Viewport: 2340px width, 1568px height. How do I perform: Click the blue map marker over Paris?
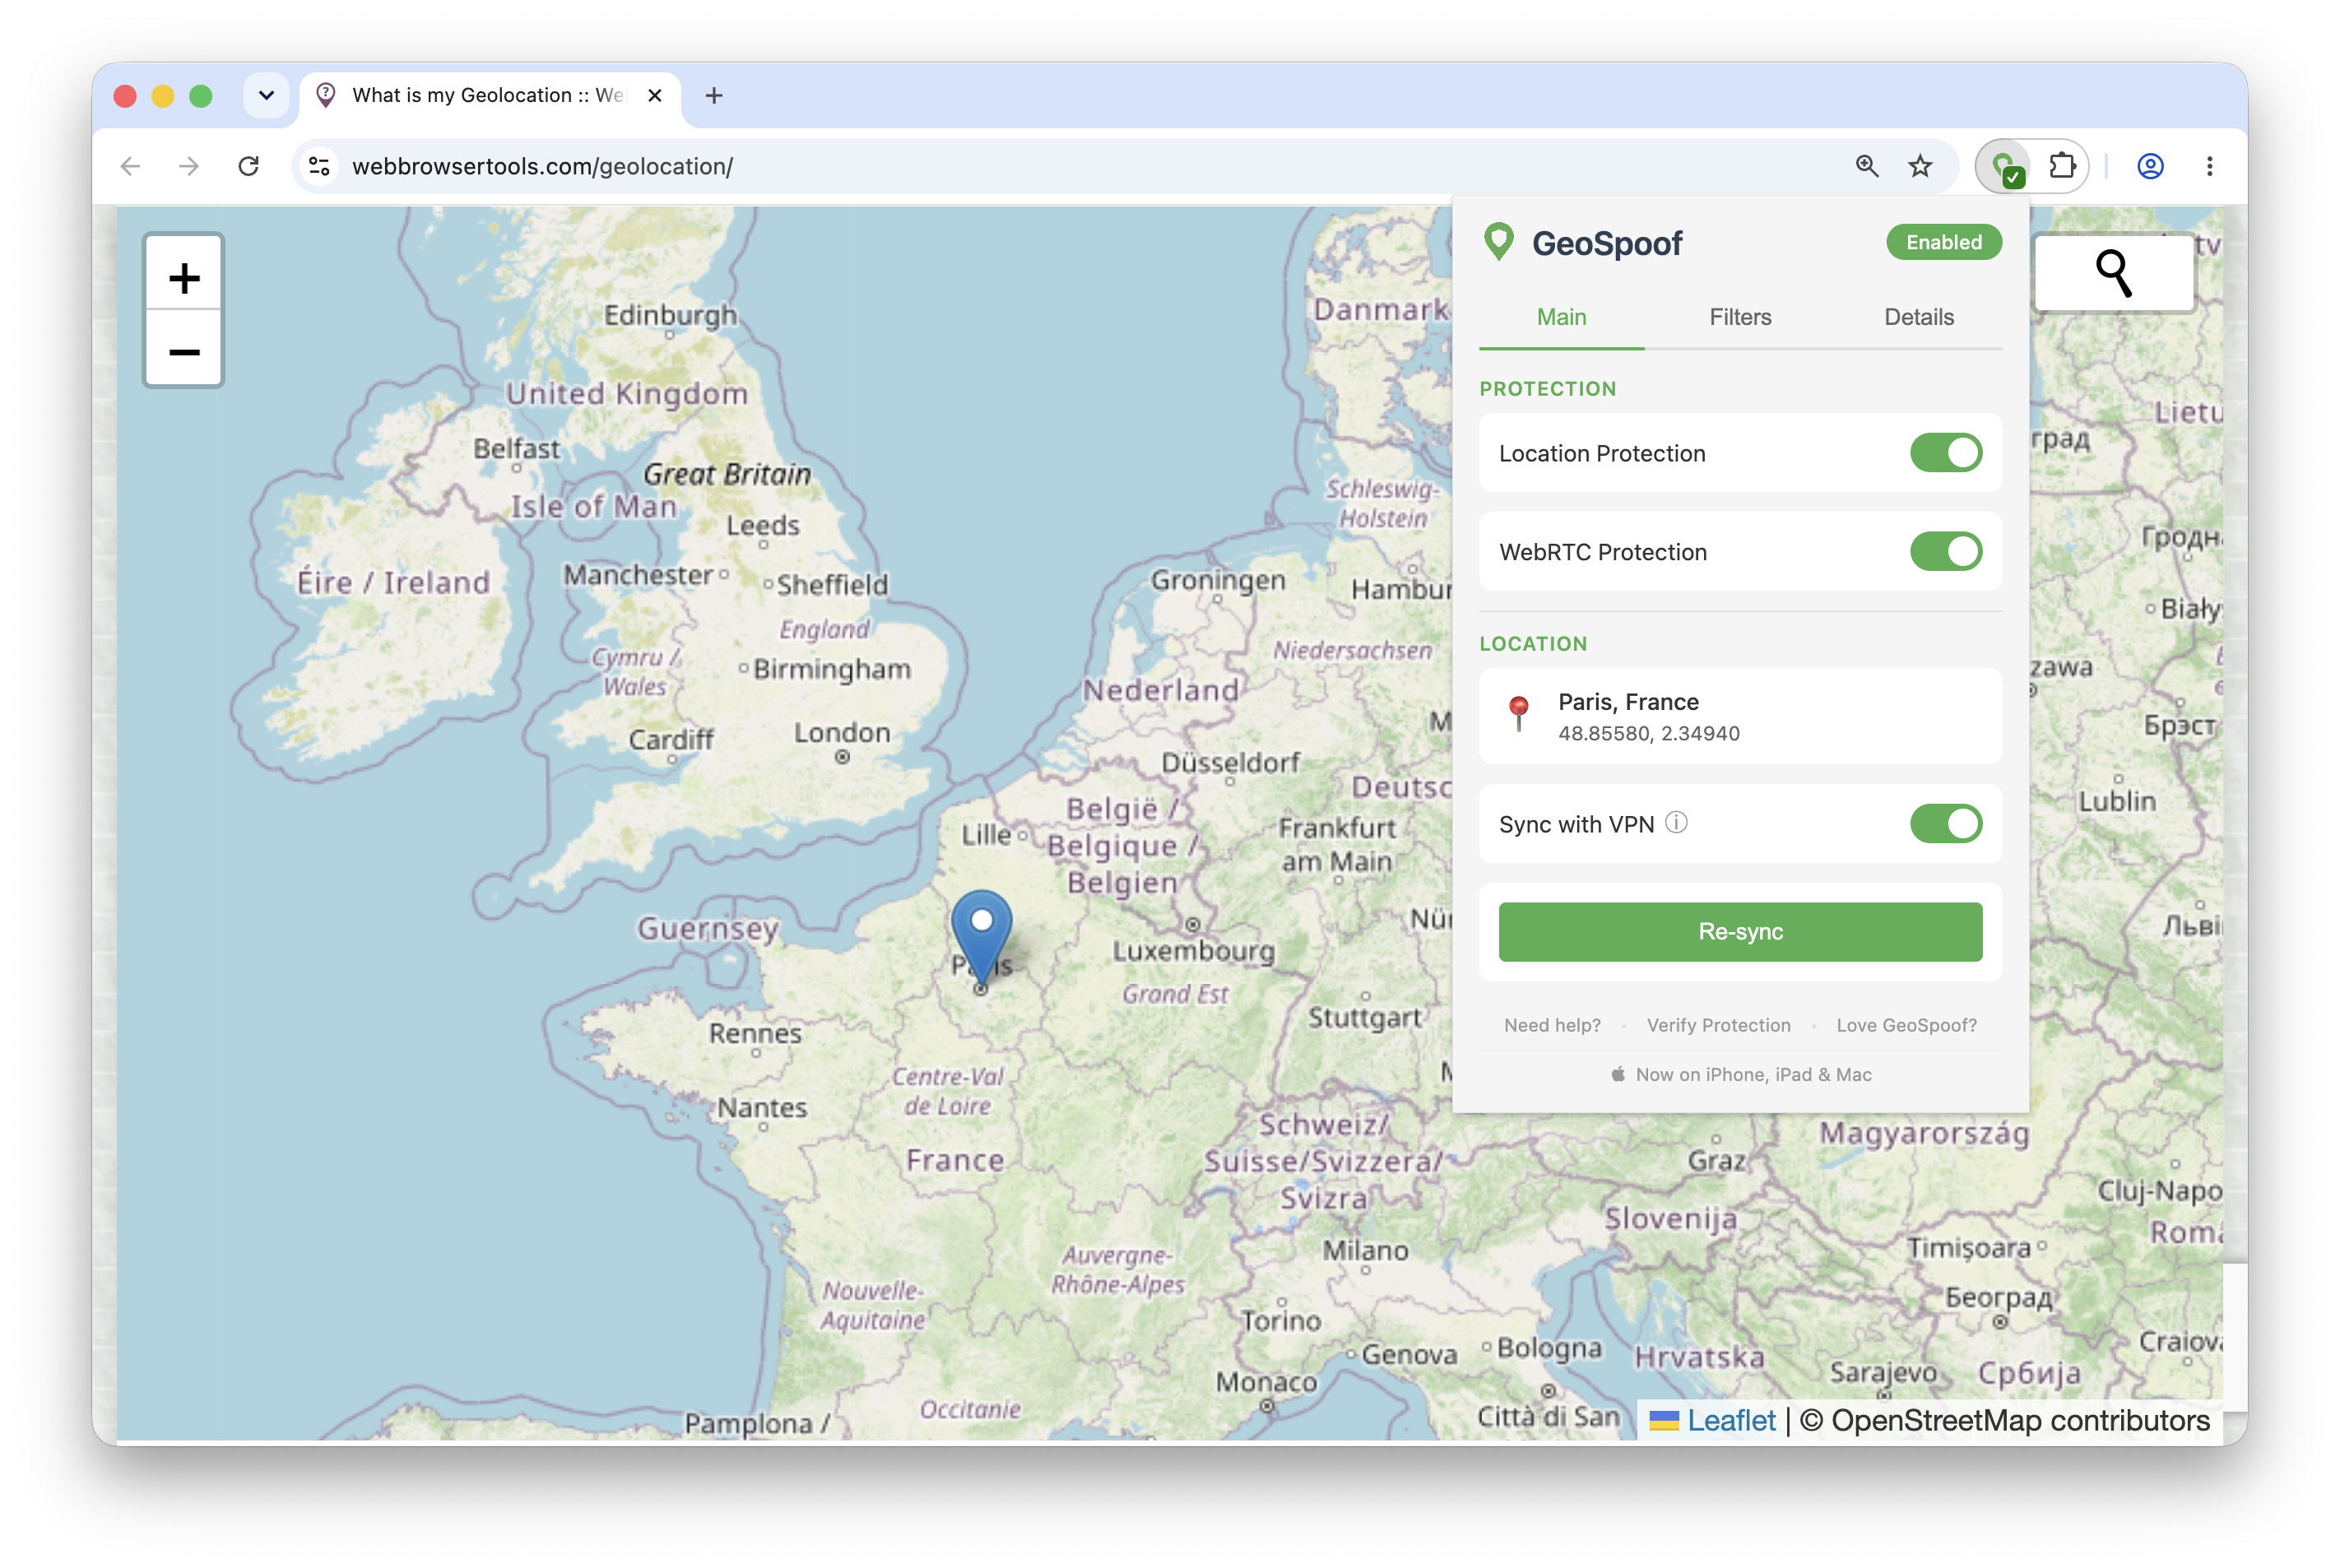click(x=981, y=937)
